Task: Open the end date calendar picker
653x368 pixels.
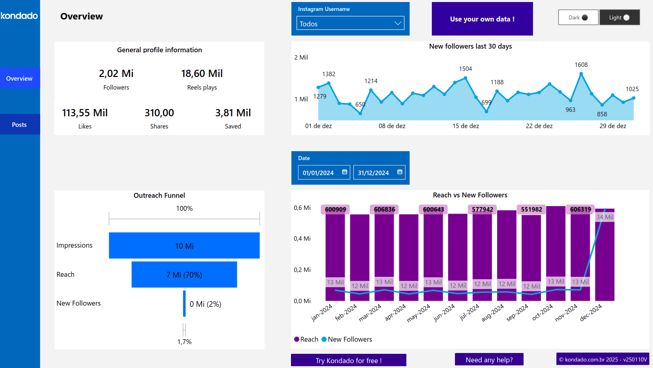Action: 399,172
